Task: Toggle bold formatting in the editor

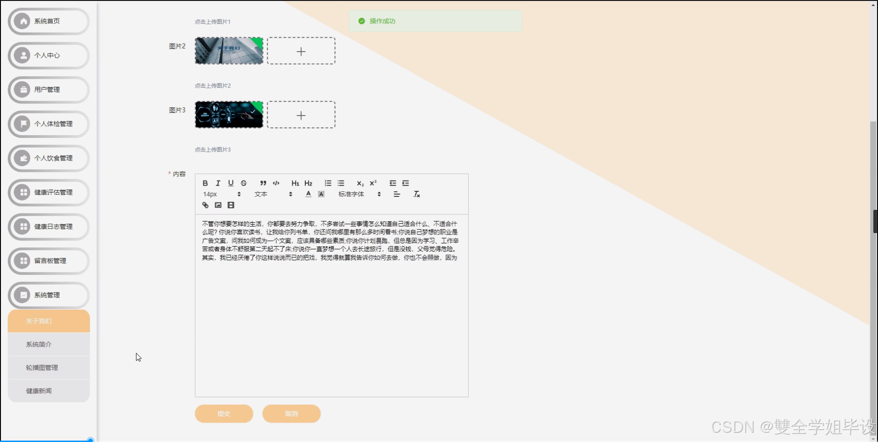Action: (x=205, y=183)
